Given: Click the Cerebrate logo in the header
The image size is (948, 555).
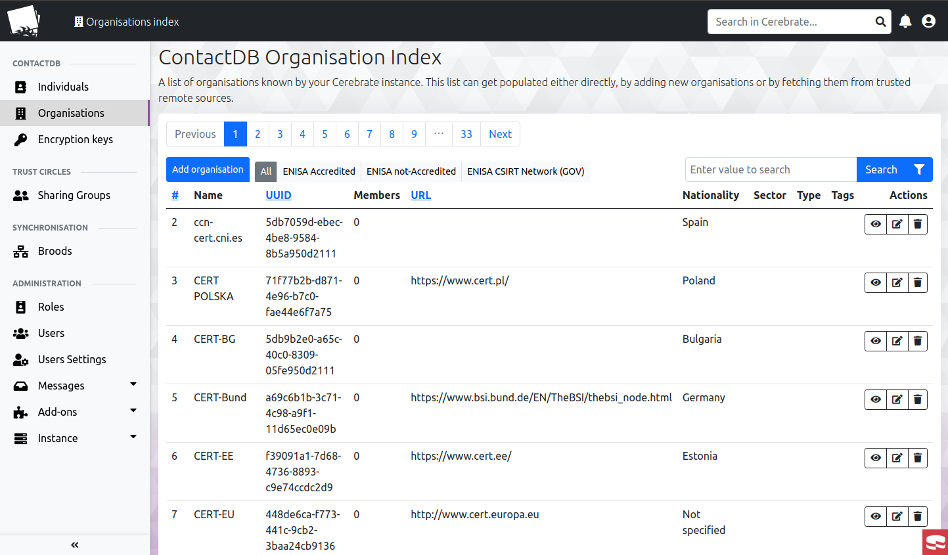Looking at the screenshot, I should tap(24, 21).
